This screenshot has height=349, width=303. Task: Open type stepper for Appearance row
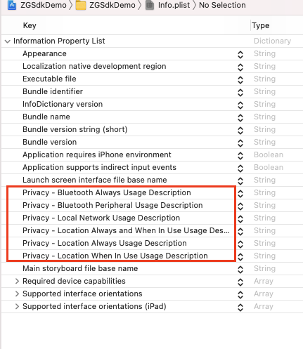pyautogui.click(x=240, y=55)
